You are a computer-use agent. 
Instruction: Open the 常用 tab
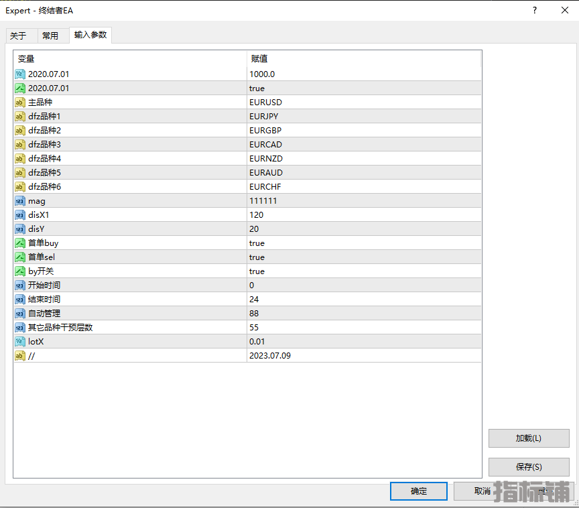tap(50, 36)
